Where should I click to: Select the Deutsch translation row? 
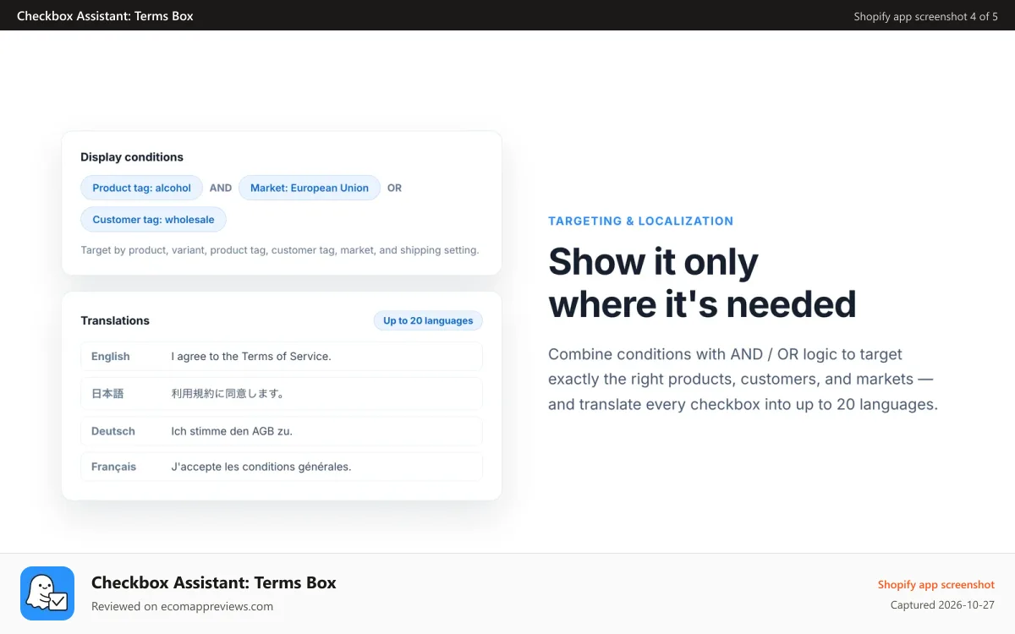pyautogui.click(x=282, y=431)
